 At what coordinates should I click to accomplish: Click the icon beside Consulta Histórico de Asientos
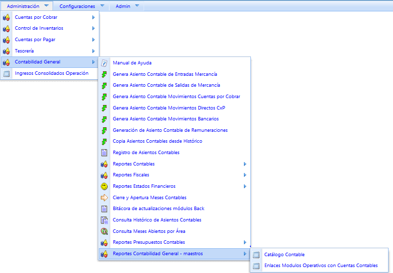click(104, 220)
